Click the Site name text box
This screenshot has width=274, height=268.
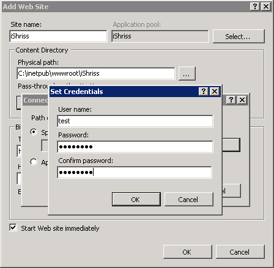tap(58, 36)
